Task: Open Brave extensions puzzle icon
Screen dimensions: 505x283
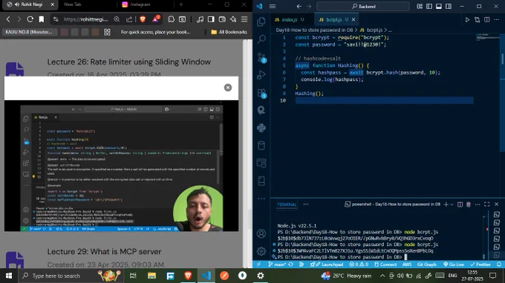Action: tap(171, 19)
